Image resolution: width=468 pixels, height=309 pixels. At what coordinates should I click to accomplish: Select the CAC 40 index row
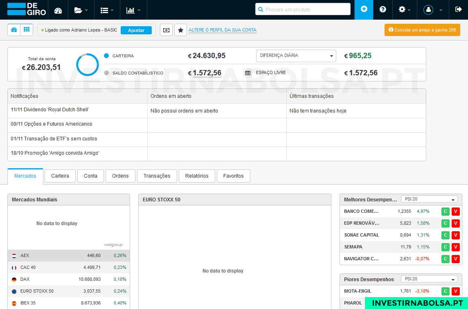(x=69, y=268)
